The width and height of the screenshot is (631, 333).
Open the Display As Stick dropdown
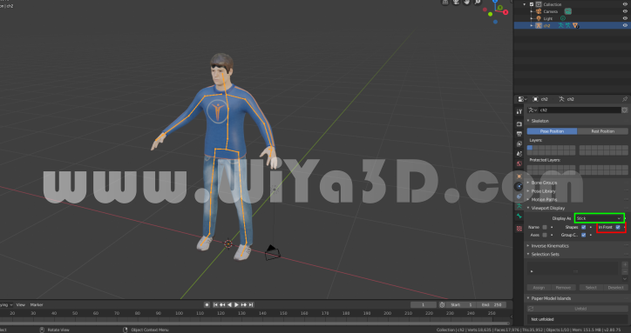pos(600,218)
